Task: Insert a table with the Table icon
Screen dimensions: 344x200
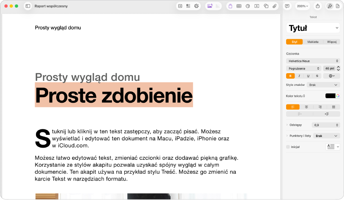Action: (239, 6)
